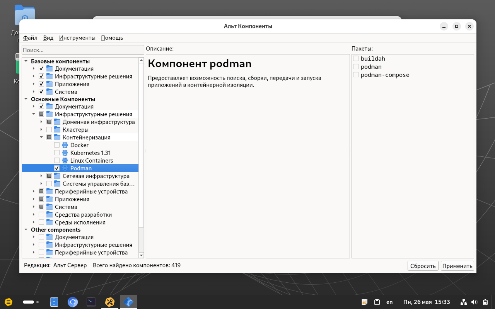Open the wrench settings taskbar icon
The height and width of the screenshot is (309, 495).
point(110,302)
